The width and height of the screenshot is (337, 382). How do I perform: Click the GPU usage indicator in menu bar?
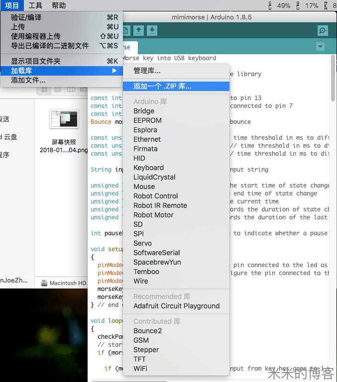[x=307, y=5]
